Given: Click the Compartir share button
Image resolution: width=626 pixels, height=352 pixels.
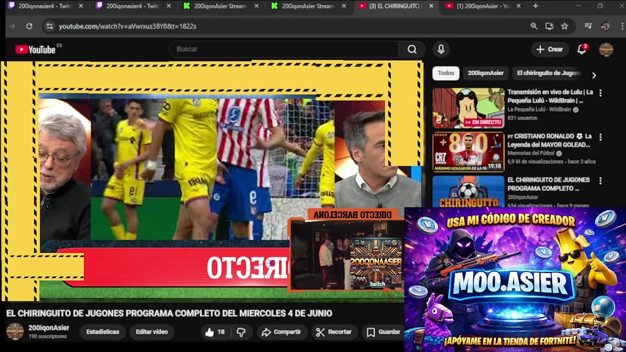Looking at the screenshot, I should (281, 332).
